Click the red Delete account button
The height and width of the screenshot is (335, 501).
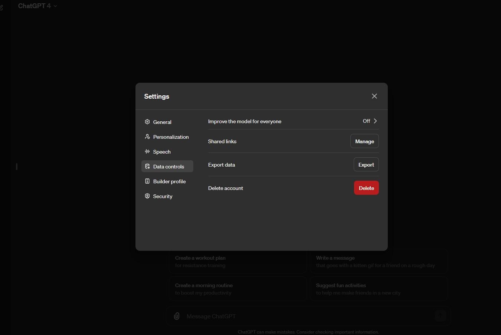pyautogui.click(x=366, y=188)
